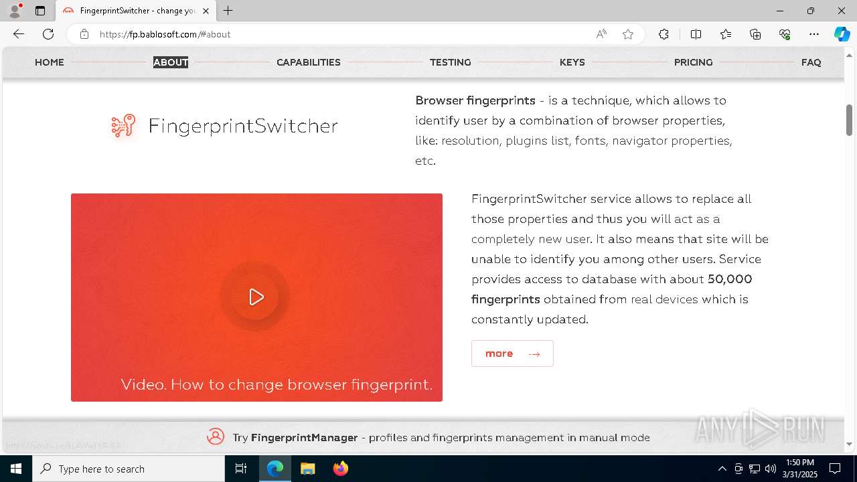Image resolution: width=857 pixels, height=482 pixels.
Task: Open the Windows Start menu
Action: (16, 469)
